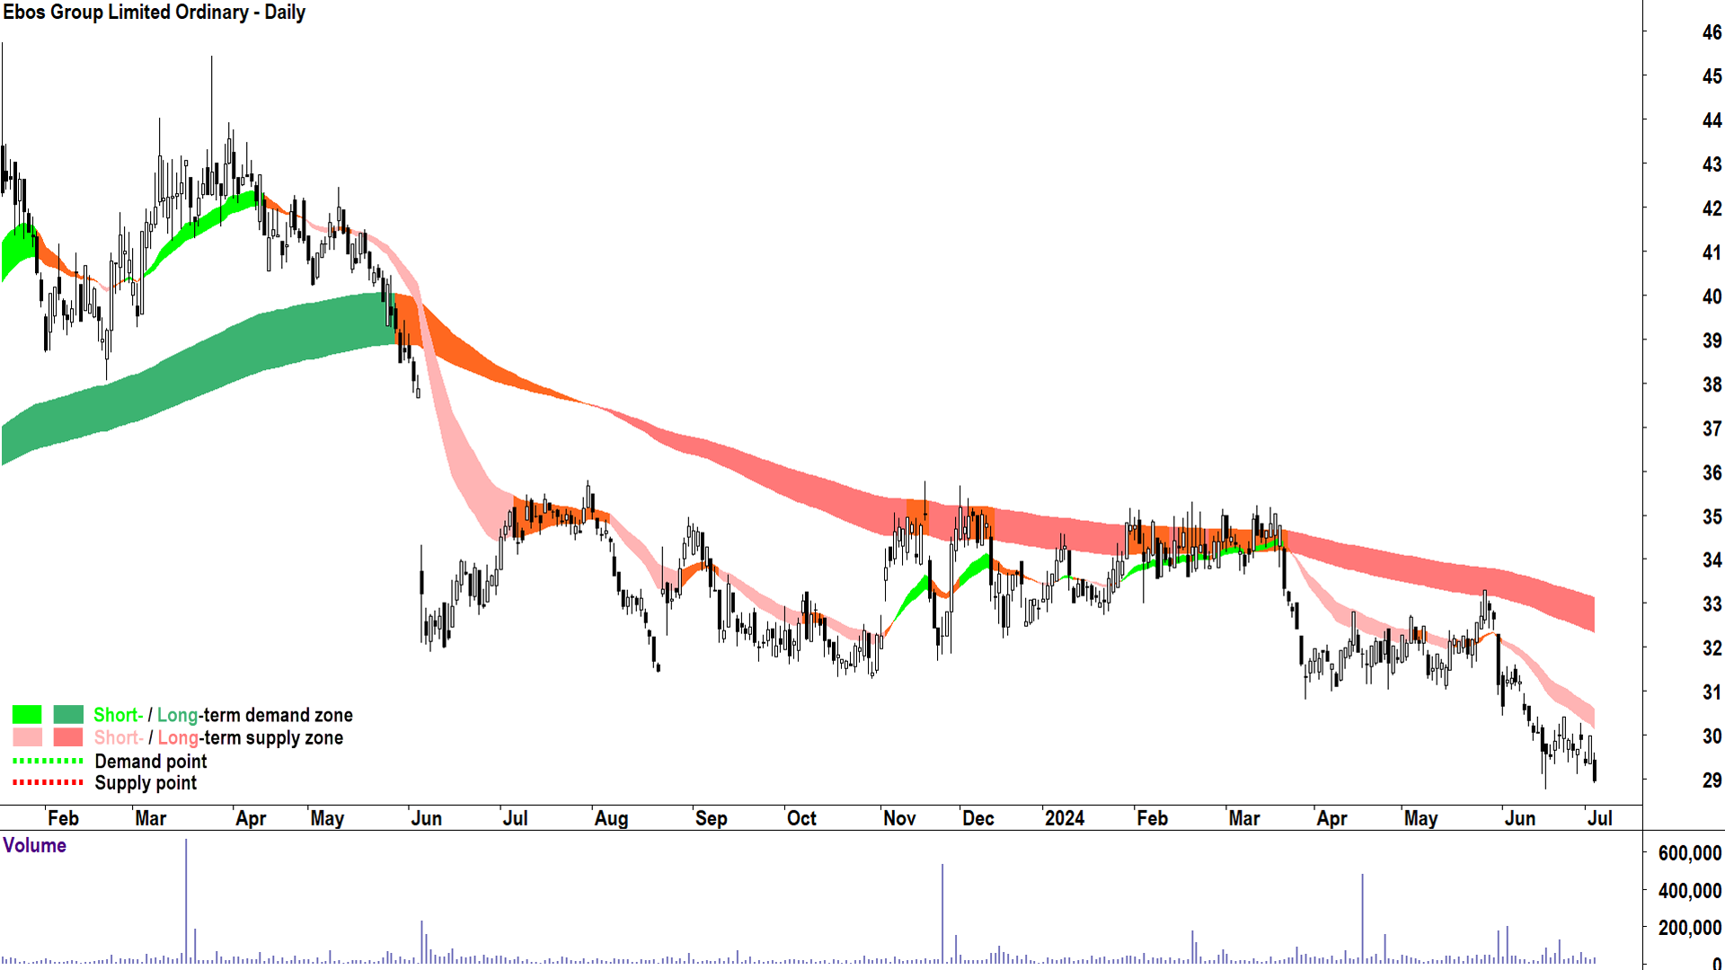Screen dimensions: 1725x970
Task: Click the Sep label on time axis
Action: coord(711,818)
